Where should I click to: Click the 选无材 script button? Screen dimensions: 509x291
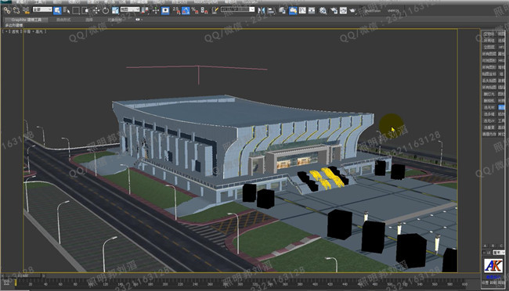pyautogui.click(x=489, y=107)
